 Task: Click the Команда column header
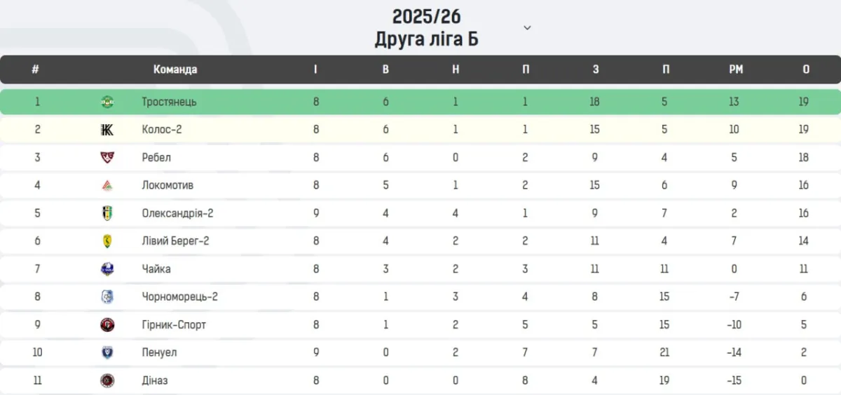[x=175, y=69]
